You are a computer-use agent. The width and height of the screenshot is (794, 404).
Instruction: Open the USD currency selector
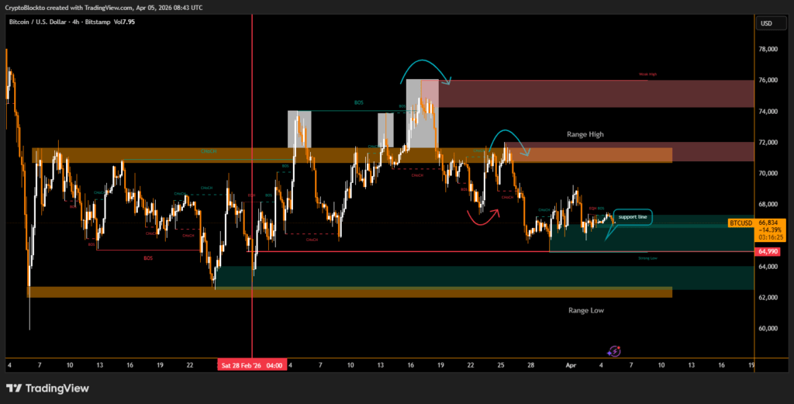766,23
